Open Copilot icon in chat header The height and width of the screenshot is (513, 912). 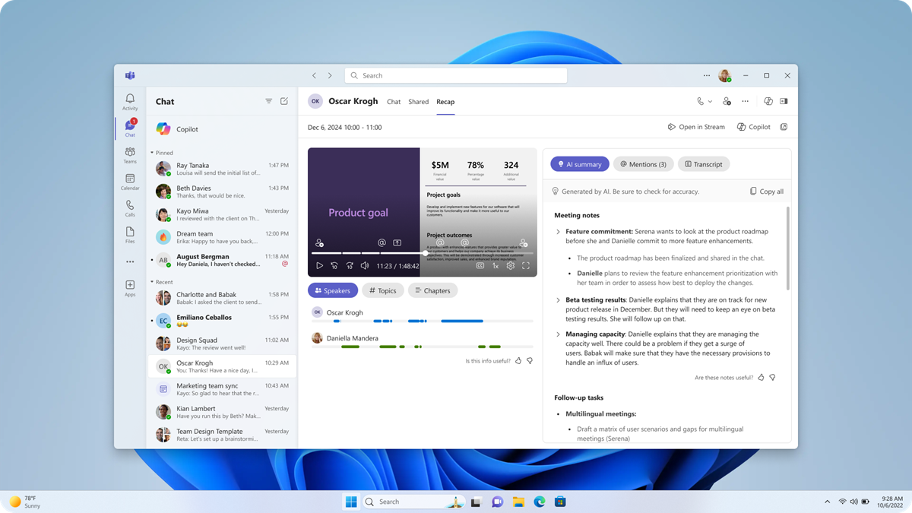point(768,101)
